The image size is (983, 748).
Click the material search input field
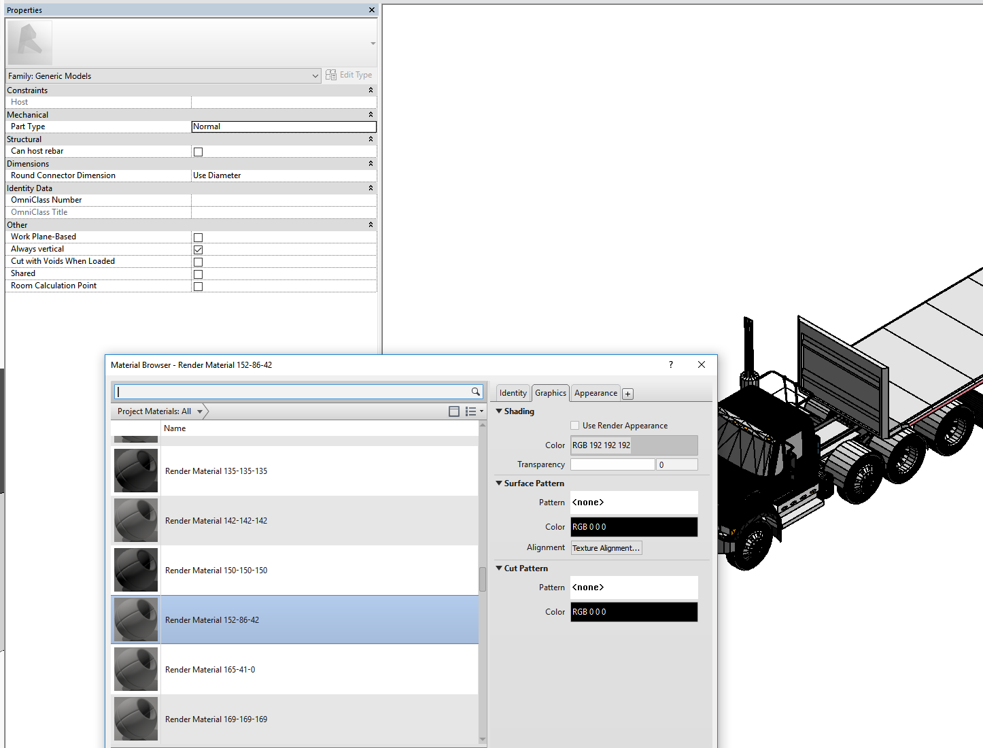coord(292,392)
